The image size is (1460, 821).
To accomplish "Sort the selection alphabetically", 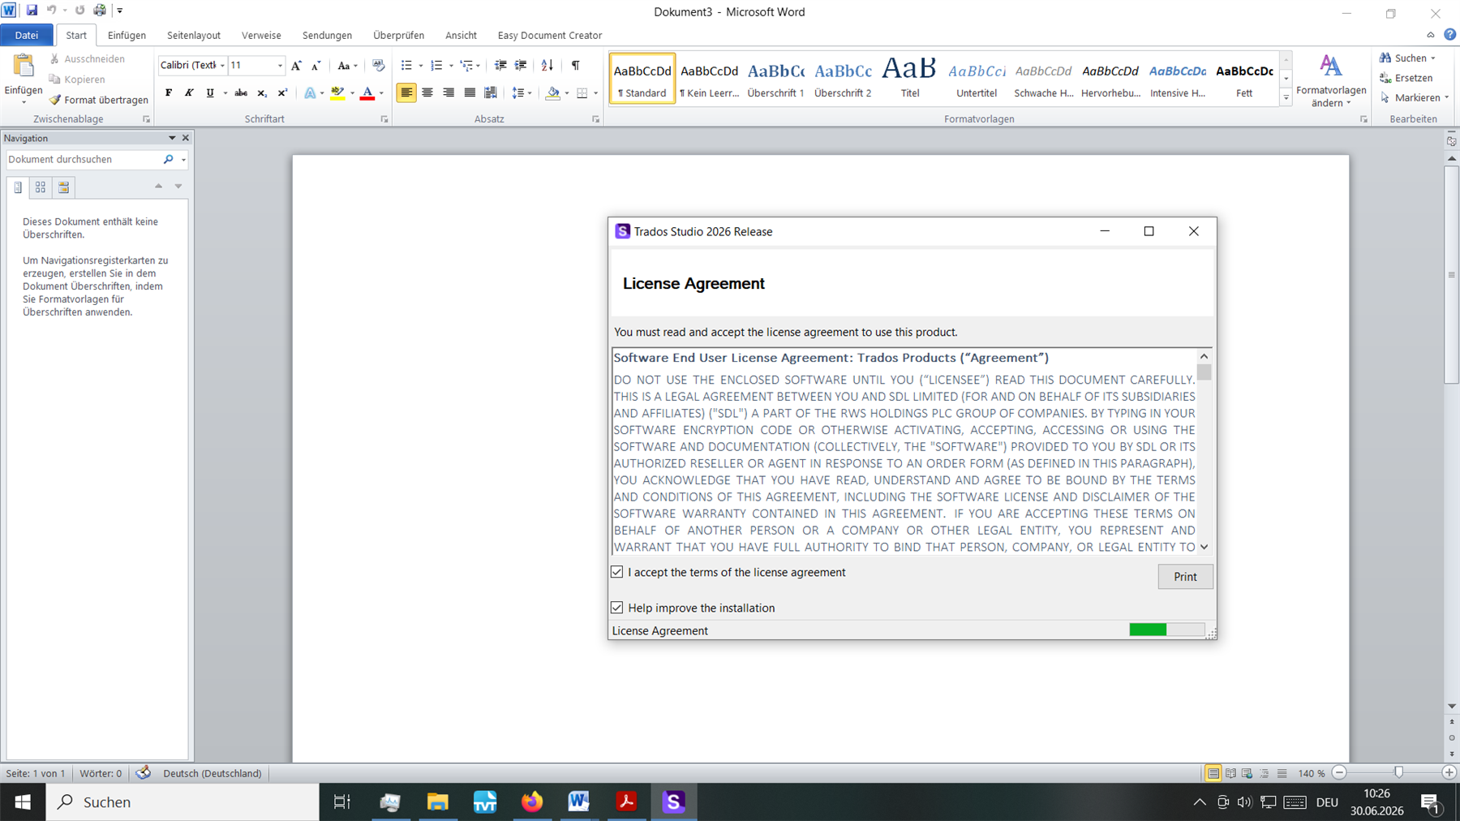I will (547, 65).
